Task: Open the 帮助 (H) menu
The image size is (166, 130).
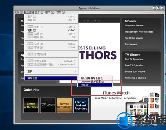Action: pyautogui.click(x=60, y=12)
